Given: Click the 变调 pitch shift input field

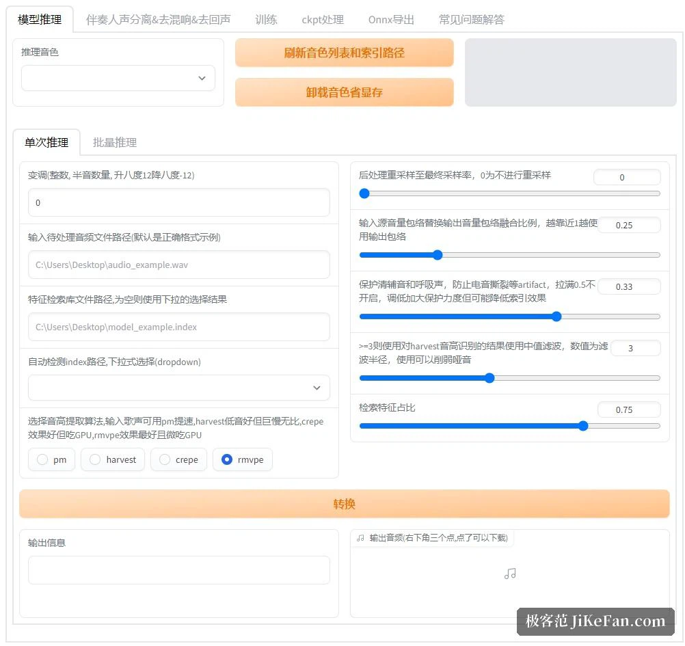Looking at the screenshot, I should 178,202.
